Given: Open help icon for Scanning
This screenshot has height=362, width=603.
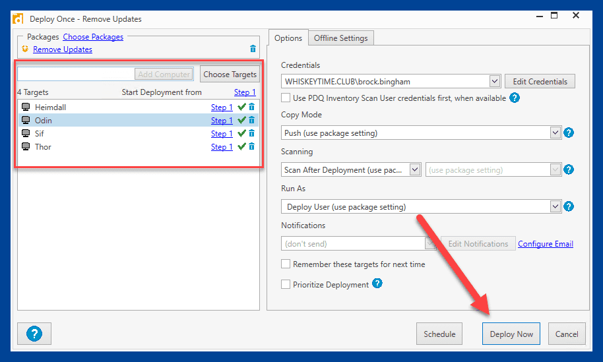Looking at the screenshot, I should [x=569, y=169].
